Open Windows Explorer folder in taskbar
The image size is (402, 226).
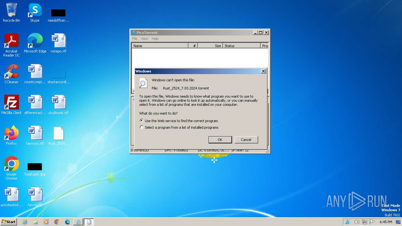click(35, 222)
